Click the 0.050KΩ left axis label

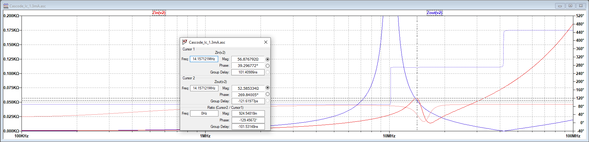11,102
